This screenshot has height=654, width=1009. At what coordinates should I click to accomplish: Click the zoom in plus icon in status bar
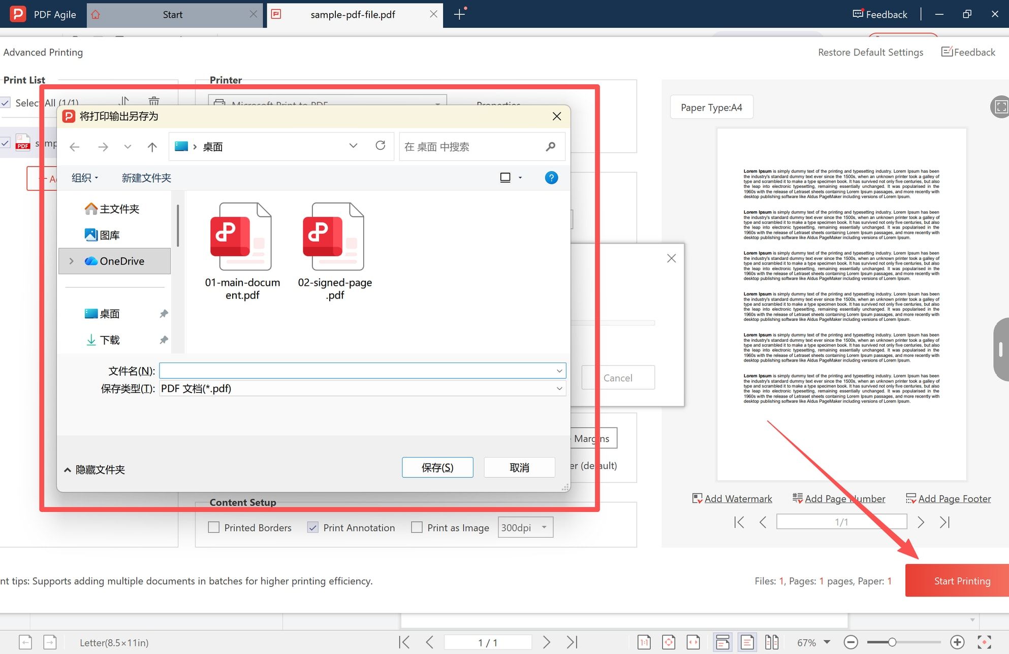(957, 642)
